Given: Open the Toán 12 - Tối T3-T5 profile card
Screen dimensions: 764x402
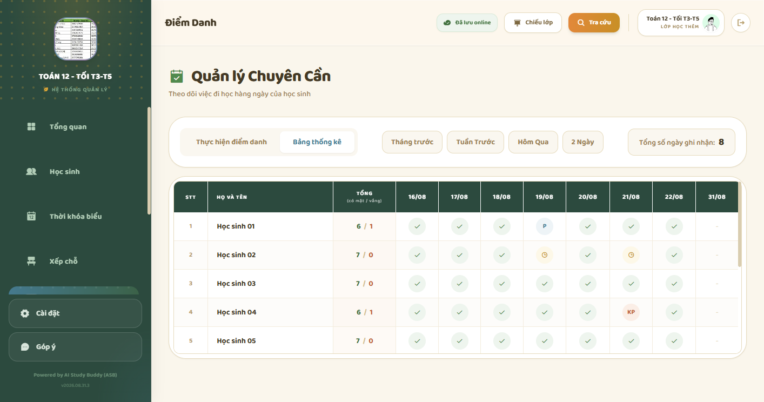Looking at the screenshot, I should tap(681, 23).
